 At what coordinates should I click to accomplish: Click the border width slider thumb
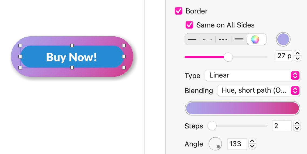[228, 57]
